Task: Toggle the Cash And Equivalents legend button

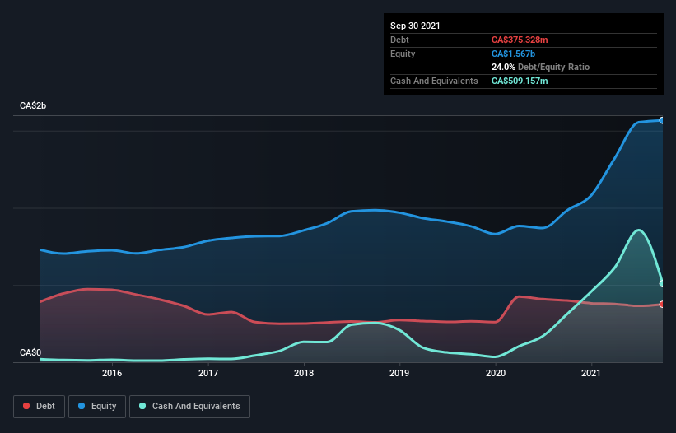Action: [x=189, y=407]
